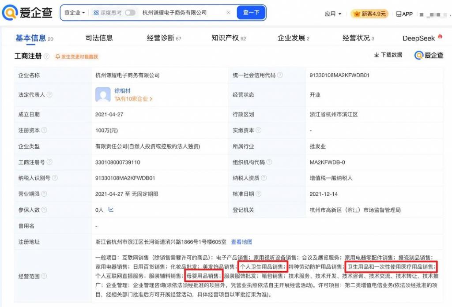Image resolution: width=452 pixels, height=307 pixels.
Task: Click the legal representative's avatar image
Action: tap(103, 95)
